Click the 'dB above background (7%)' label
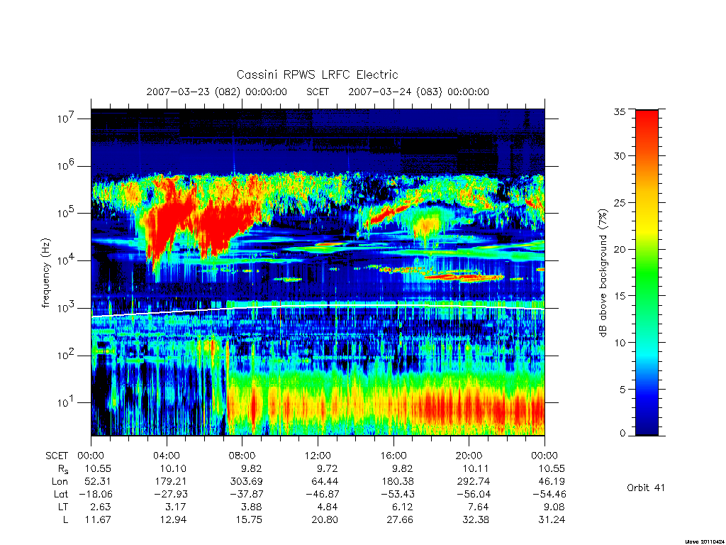 pos(603,272)
